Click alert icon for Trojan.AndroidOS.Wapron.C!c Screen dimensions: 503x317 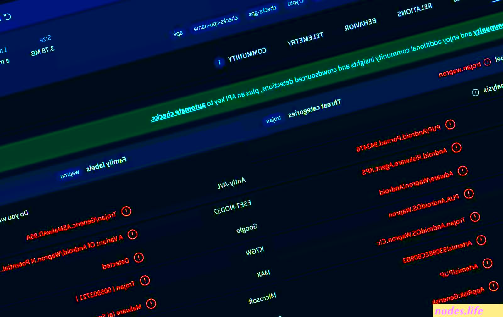coord(475,217)
